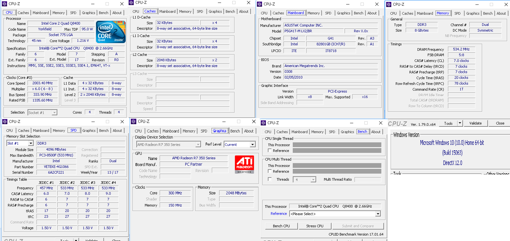Screen dimensions: 510x241
Task: Click the CPU-Z title icon in the CPU tab window
Action: pyautogui.click(x=4, y=4)
